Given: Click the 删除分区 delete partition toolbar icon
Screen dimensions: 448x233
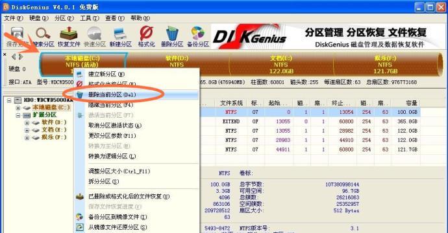Looking at the screenshot, I should tap(172, 36).
